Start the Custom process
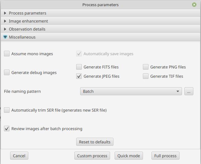 (92, 156)
